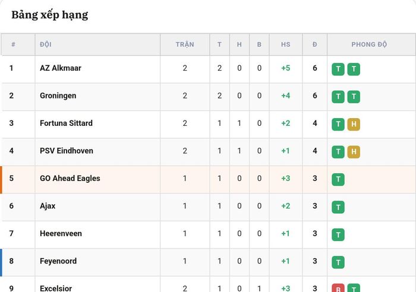Click Excelsior's red B loss badge
The image size is (416, 292).
tap(338, 288)
